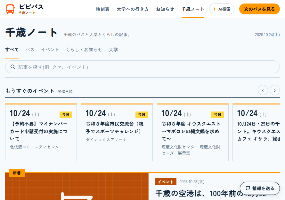Open the マイナンバーカード申請受付 event card
Screen dimensions: 285x200
41,132
